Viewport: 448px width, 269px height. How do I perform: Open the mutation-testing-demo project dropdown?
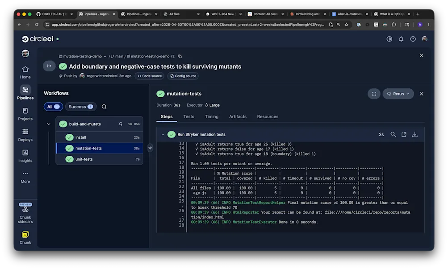tap(83, 56)
